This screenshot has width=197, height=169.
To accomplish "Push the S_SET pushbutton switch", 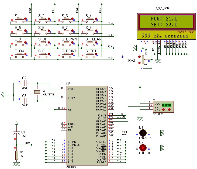I will [90, 54].
